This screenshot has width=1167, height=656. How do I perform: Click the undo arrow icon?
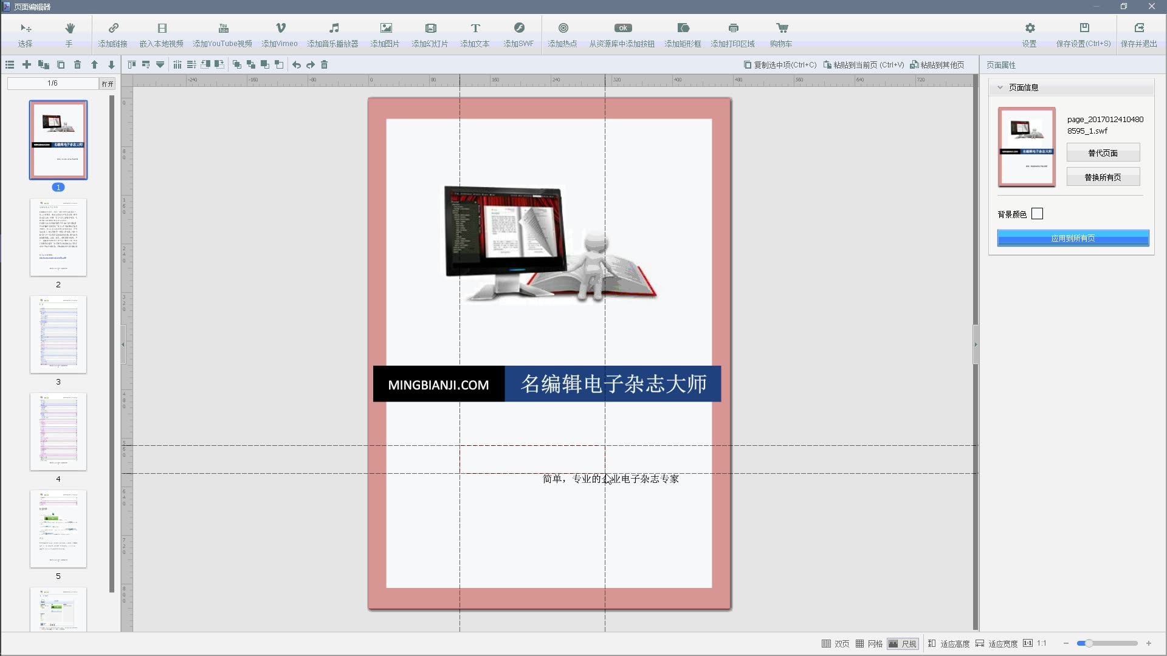click(297, 64)
